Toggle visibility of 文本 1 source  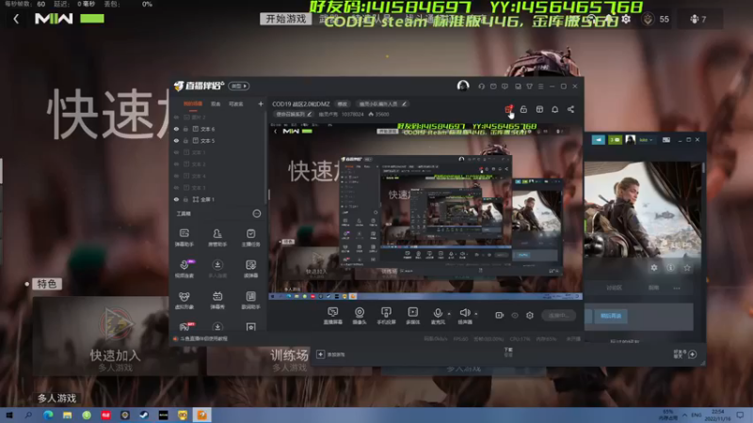point(176,152)
